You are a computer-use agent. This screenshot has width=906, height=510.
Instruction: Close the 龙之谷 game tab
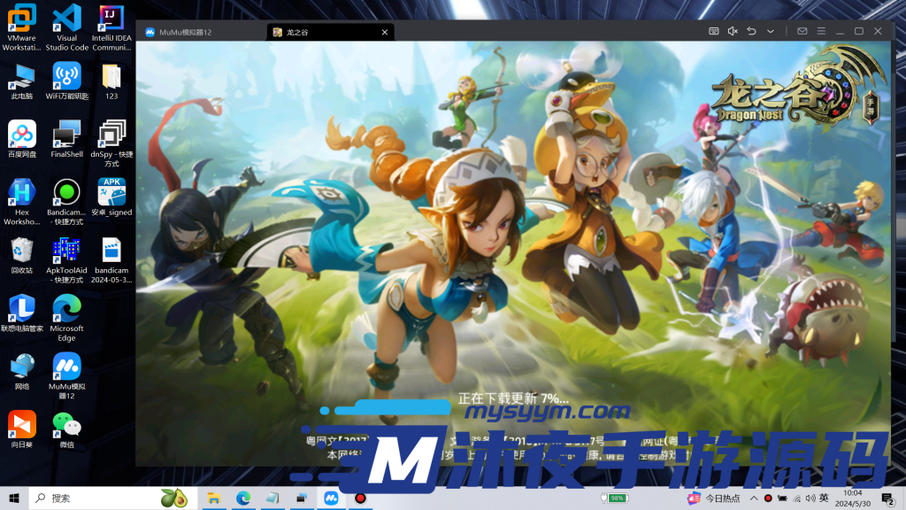coord(384,32)
